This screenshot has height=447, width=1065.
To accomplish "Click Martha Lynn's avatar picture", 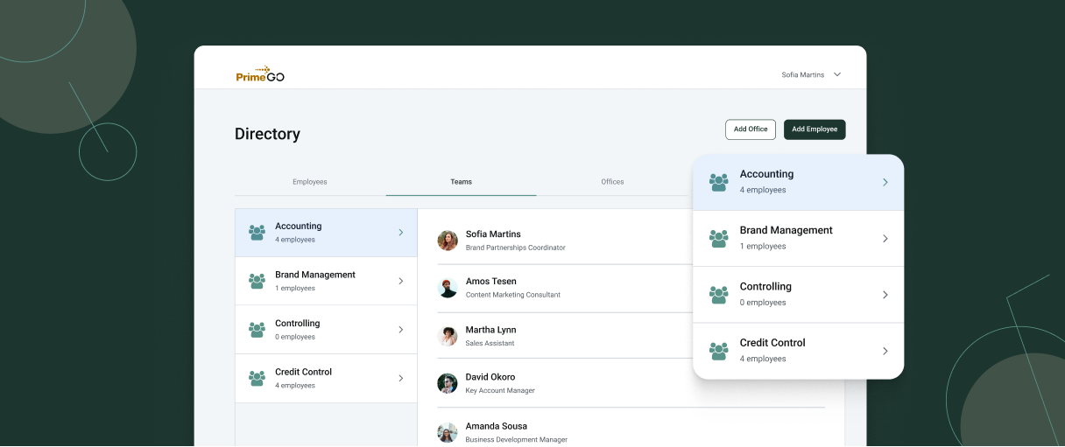I will pos(448,336).
